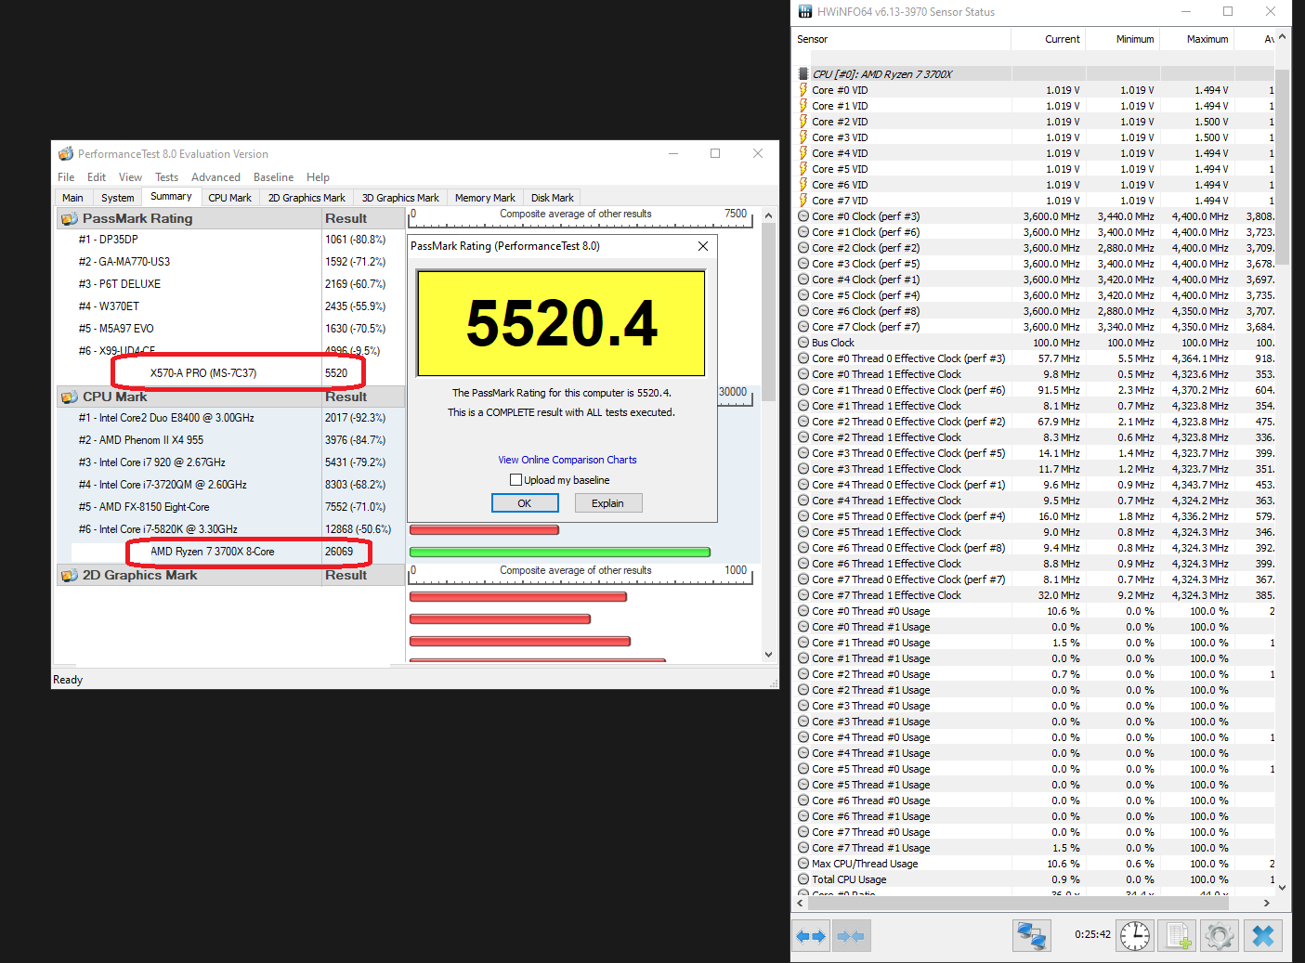Select the #1 - DP35DP baseline row
This screenshot has width=1305, height=963.
point(230,240)
